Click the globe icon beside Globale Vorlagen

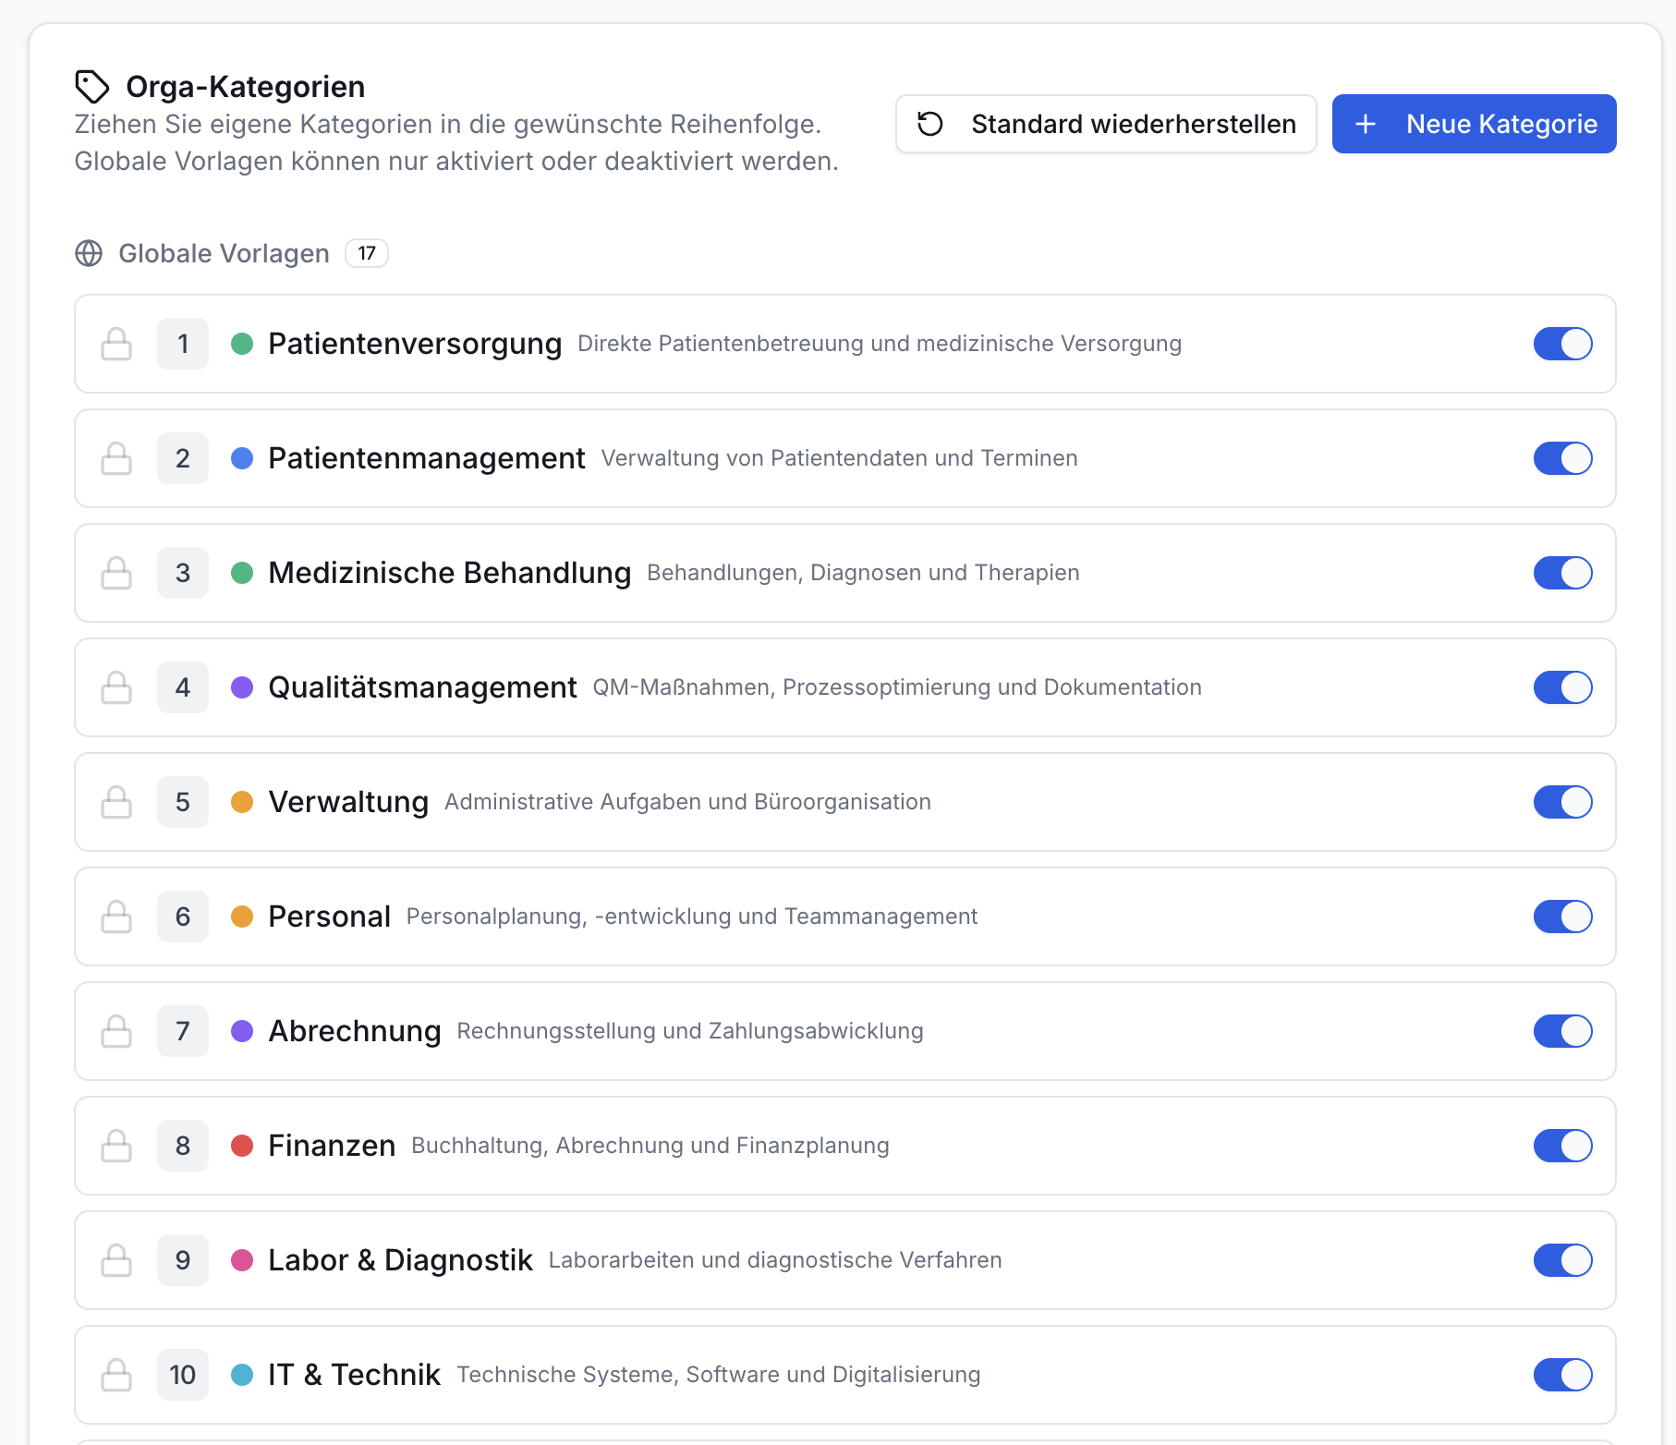click(x=89, y=253)
